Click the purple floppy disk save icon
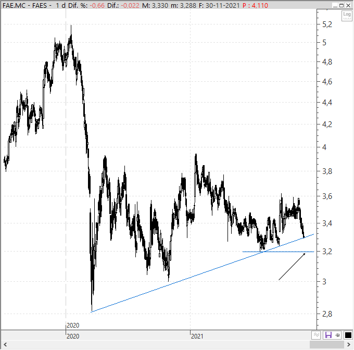This screenshot has height=350, width=354. click(328, 335)
